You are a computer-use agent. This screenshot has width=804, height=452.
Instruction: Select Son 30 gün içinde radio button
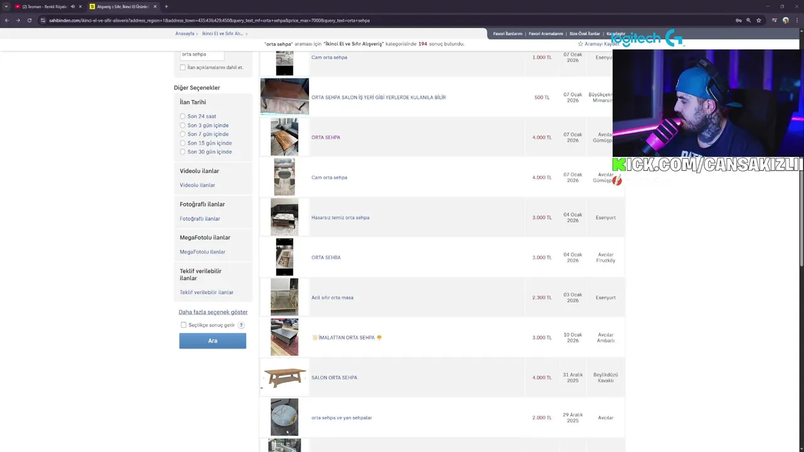183,151
